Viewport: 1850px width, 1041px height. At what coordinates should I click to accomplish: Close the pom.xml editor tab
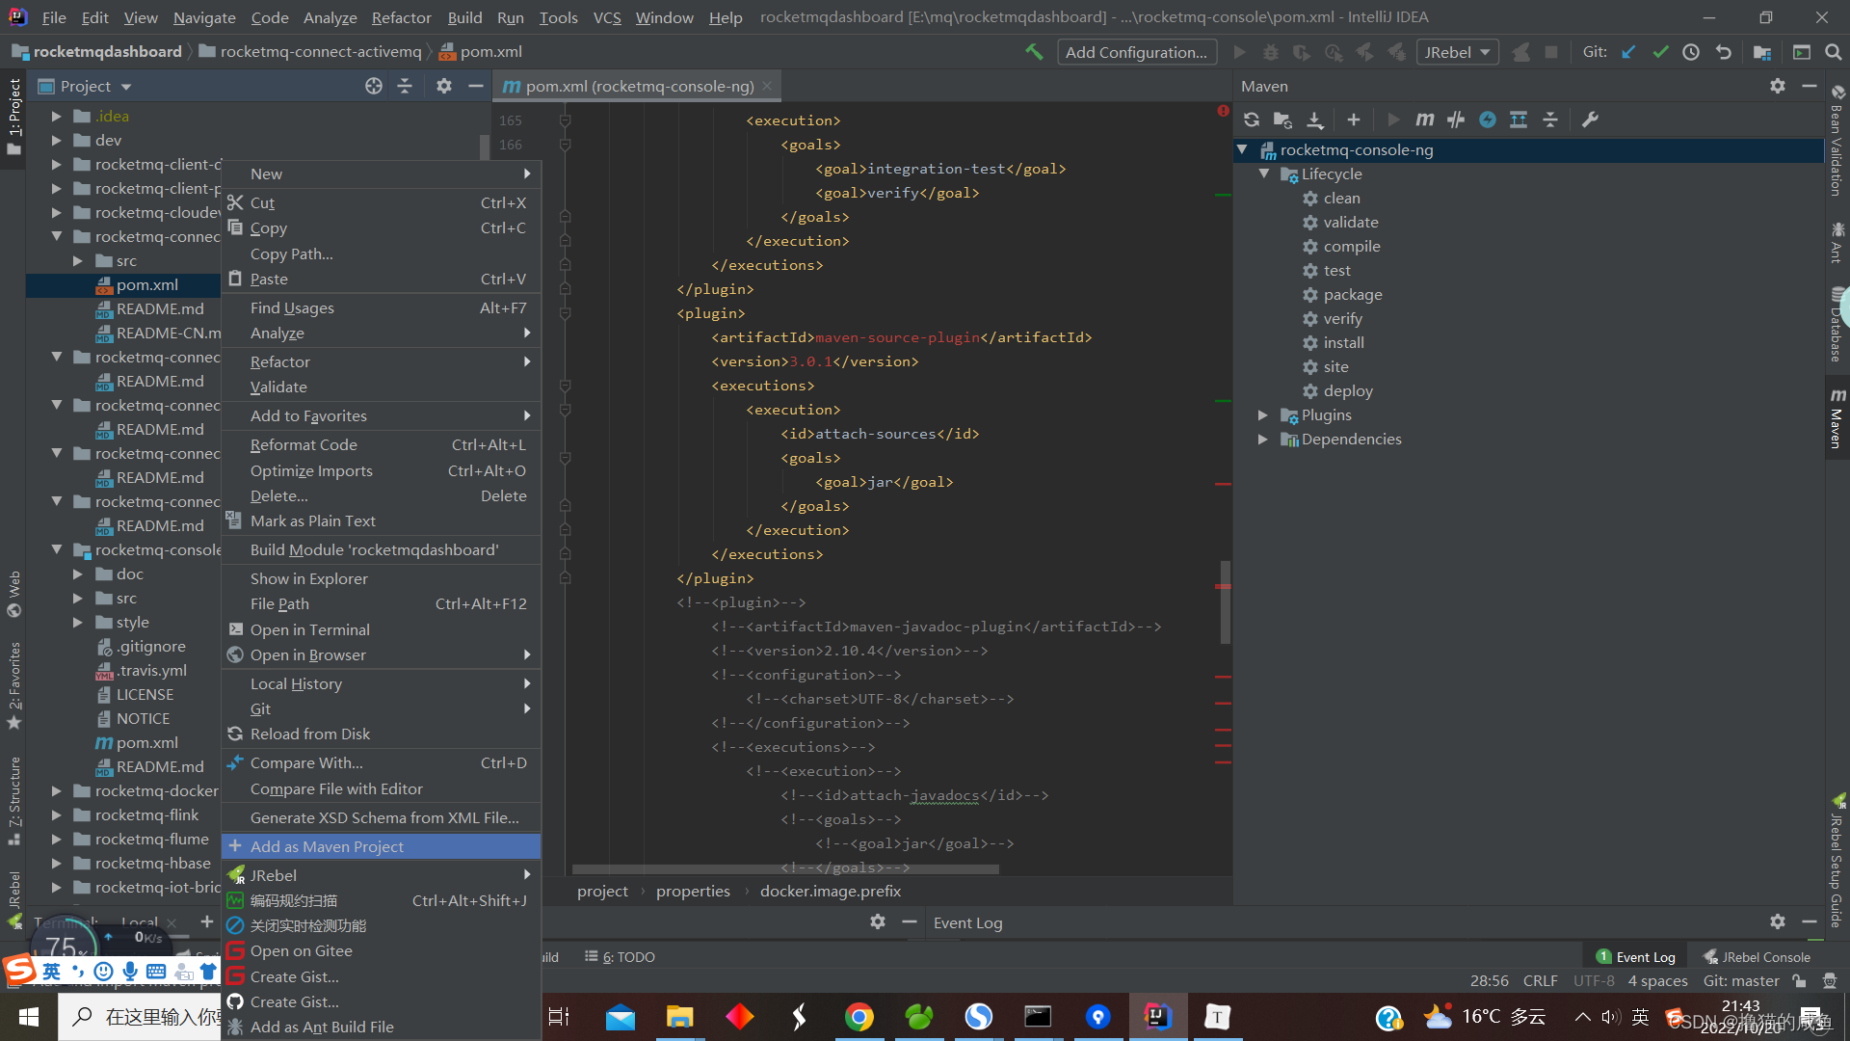click(x=767, y=86)
